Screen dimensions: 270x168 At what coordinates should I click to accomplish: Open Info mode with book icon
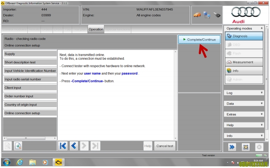tap(244, 71)
